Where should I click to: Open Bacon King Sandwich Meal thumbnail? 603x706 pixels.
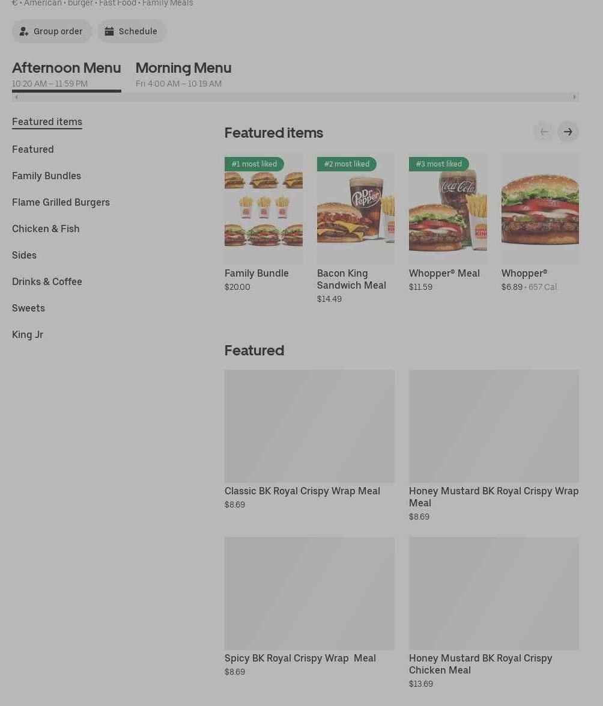coord(356,208)
